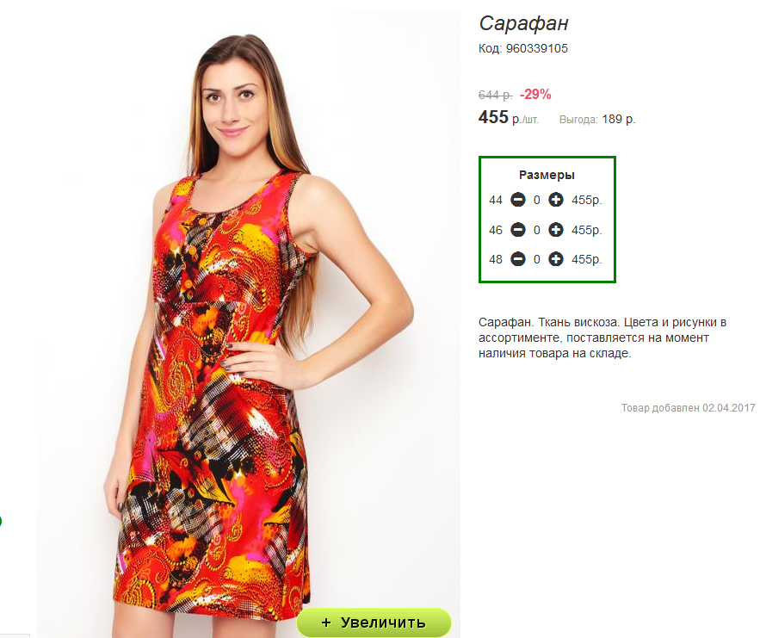Click the green Увеличить zoom button

[374, 623]
